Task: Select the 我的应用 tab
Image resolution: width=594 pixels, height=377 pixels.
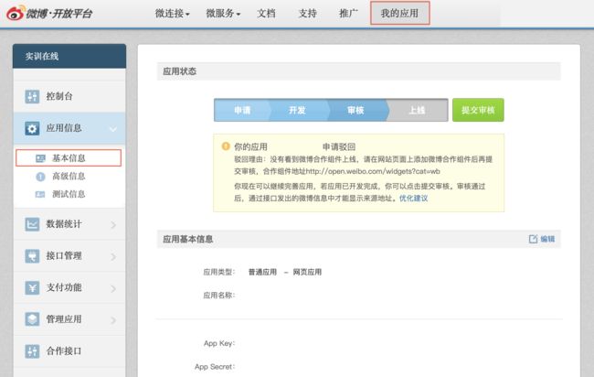Action: point(399,14)
